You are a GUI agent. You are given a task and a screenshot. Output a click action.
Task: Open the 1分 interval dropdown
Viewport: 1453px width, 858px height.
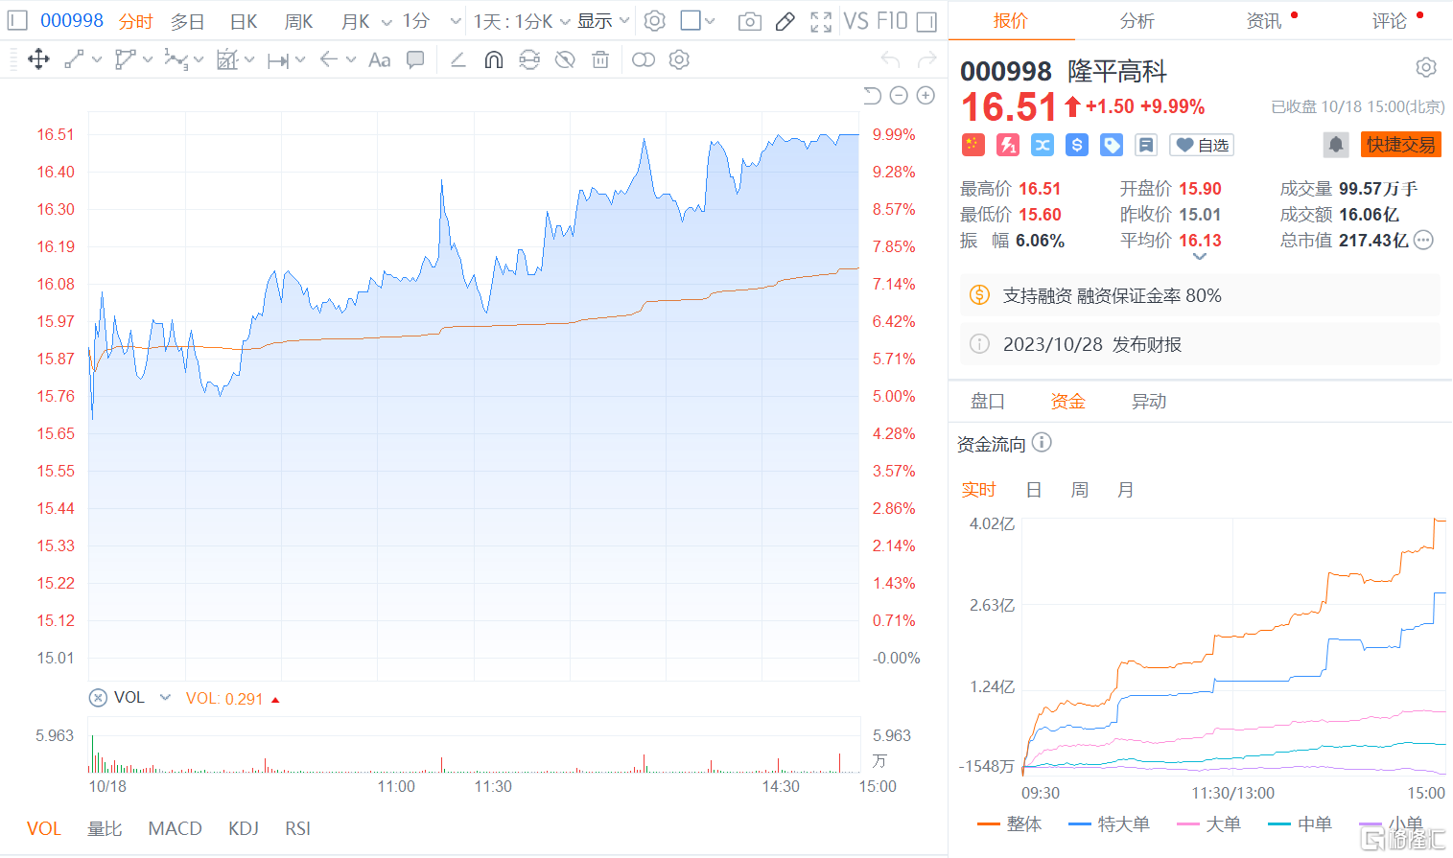[456, 21]
